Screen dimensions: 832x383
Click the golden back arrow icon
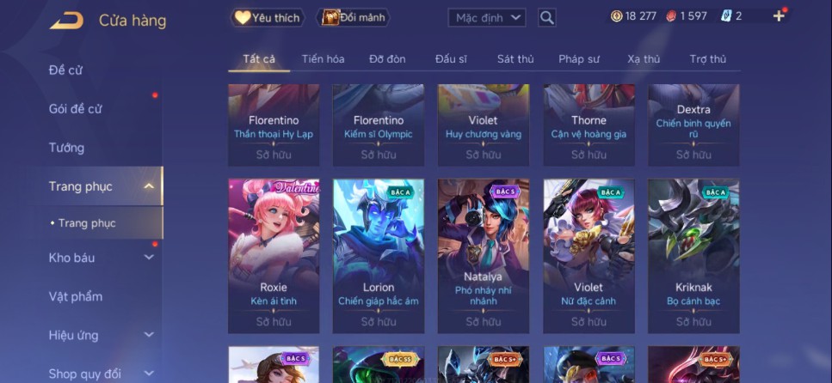(67, 21)
